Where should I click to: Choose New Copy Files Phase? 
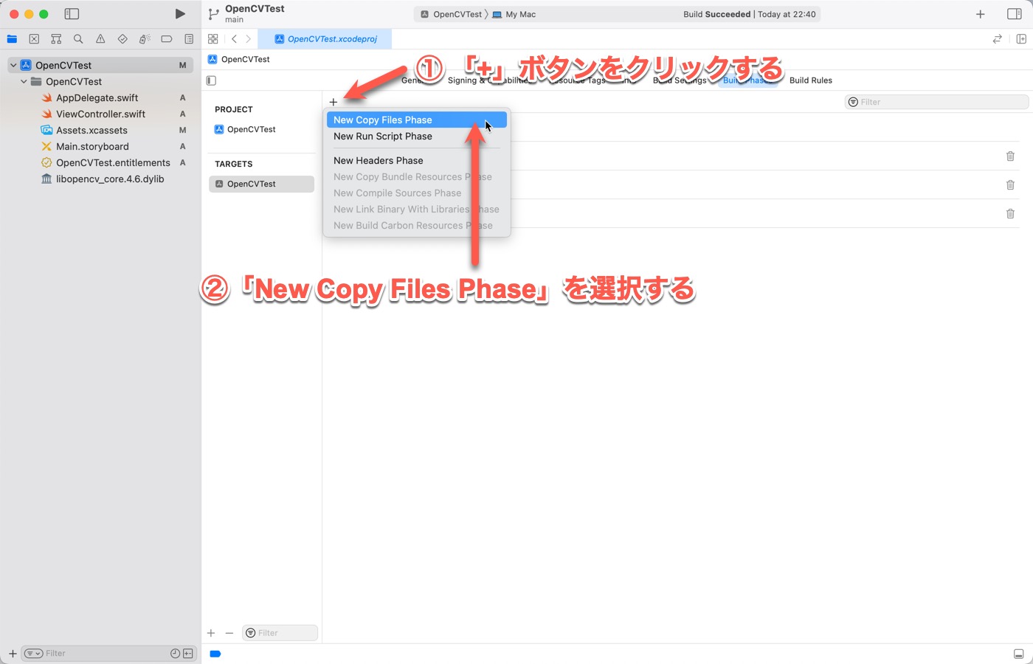[417, 120]
